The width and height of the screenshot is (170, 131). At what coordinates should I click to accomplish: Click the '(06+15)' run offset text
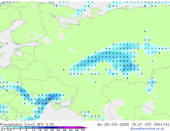[161, 125]
